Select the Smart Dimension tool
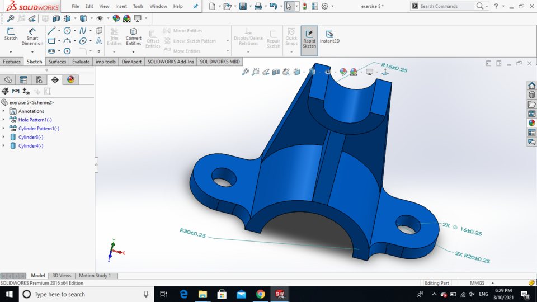 pos(32,37)
